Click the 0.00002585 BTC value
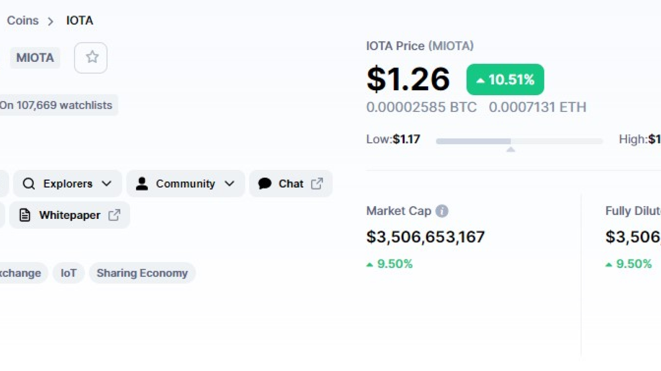661x371 pixels. (421, 107)
